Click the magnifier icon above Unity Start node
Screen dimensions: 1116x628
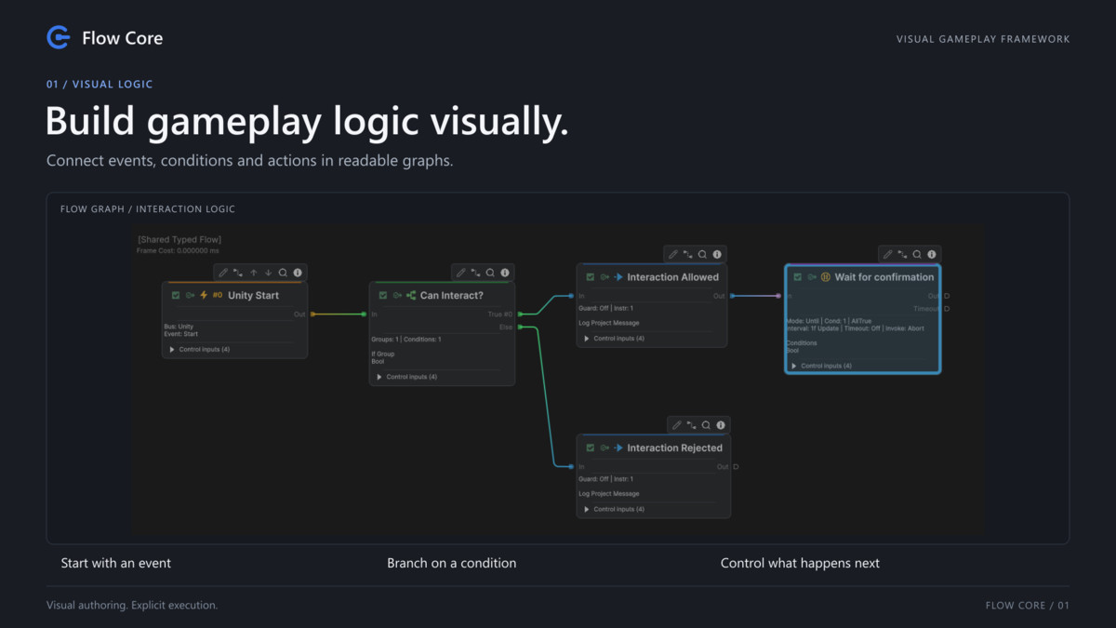tap(283, 273)
